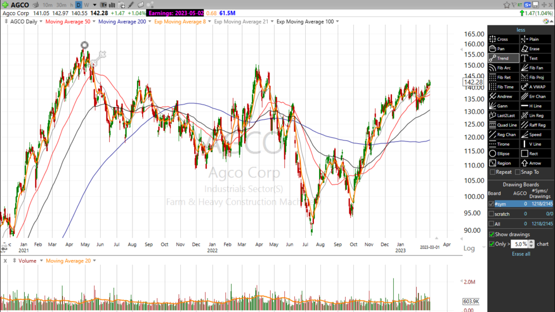Select the H Line tool
The height and width of the screenshot is (312, 555).
point(535,106)
